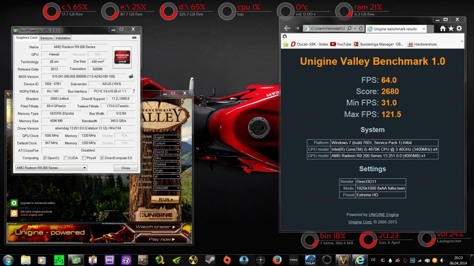
Task: Click the Radeon Graphics logo in GPU-Z
Action: (x=122, y=57)
